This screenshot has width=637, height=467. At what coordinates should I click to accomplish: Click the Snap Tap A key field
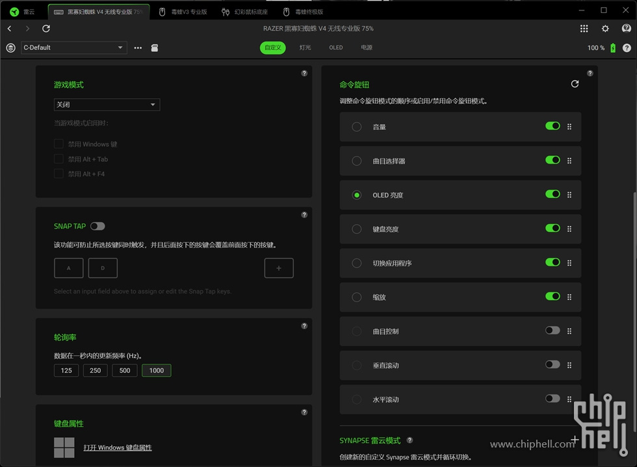point(69,268)
